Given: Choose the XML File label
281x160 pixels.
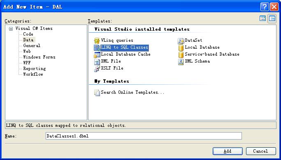Looking at the screenshot, I should point(111,61).
